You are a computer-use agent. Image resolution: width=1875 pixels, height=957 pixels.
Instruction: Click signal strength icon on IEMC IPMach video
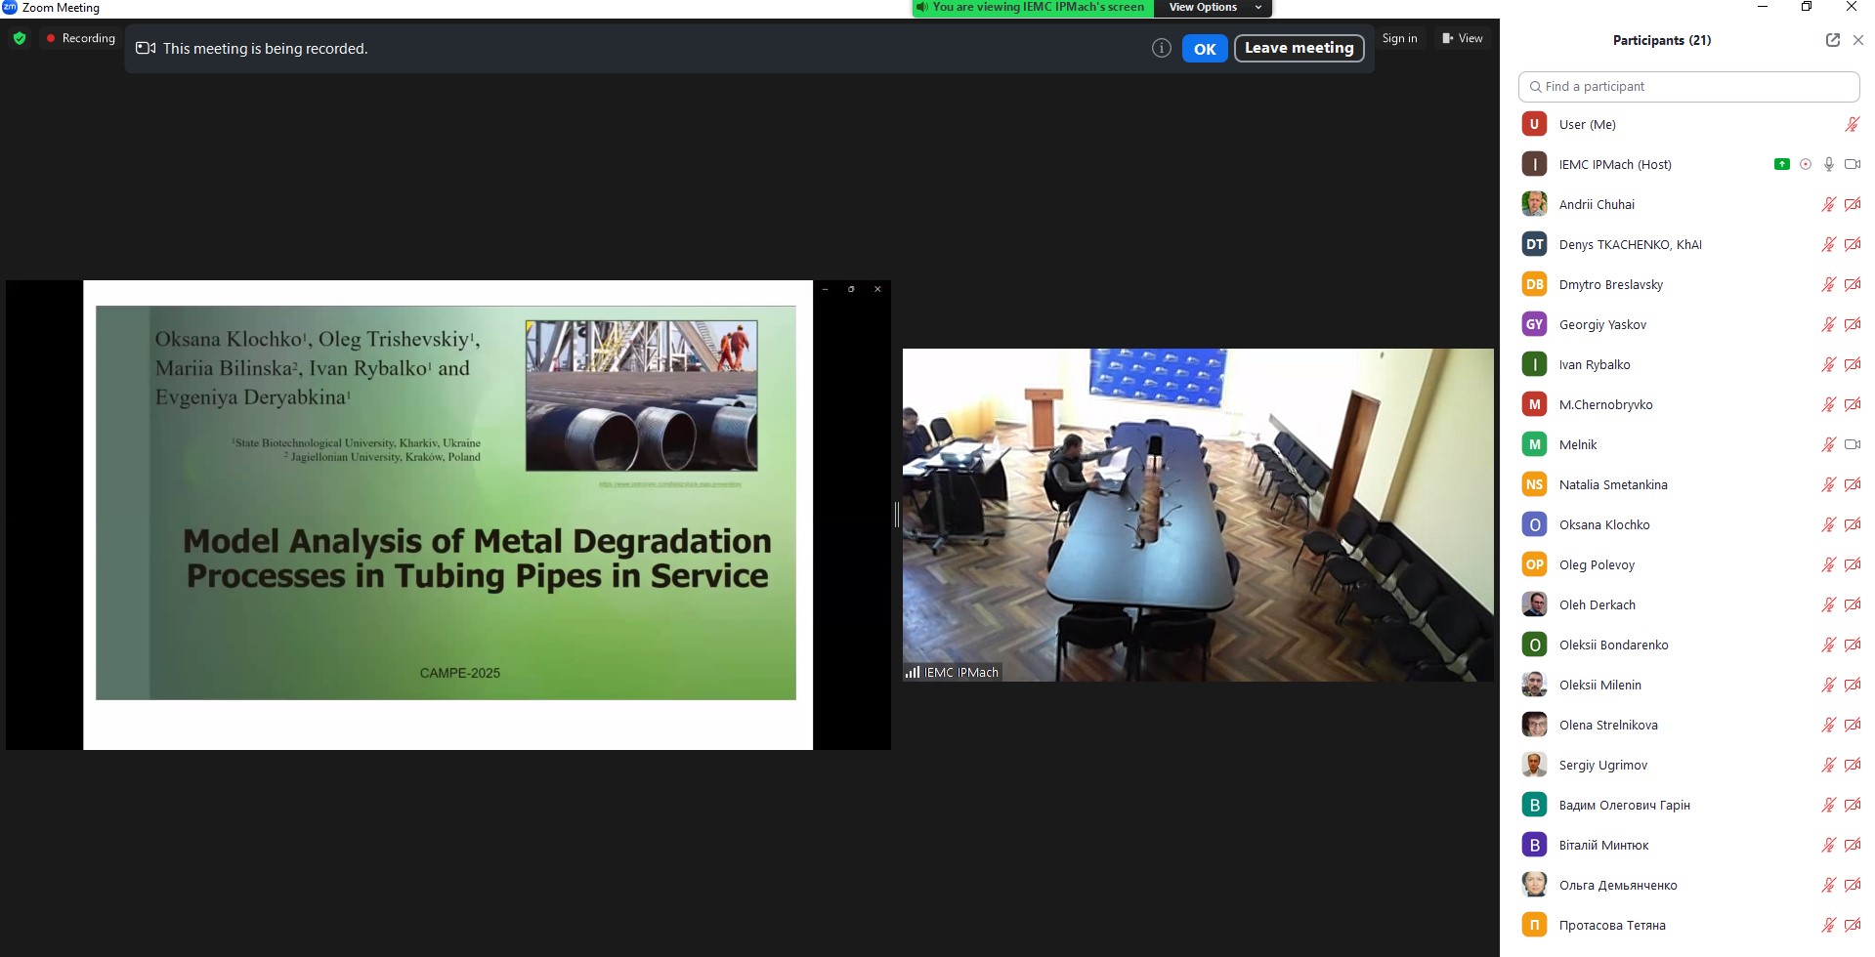click(913, 672)
